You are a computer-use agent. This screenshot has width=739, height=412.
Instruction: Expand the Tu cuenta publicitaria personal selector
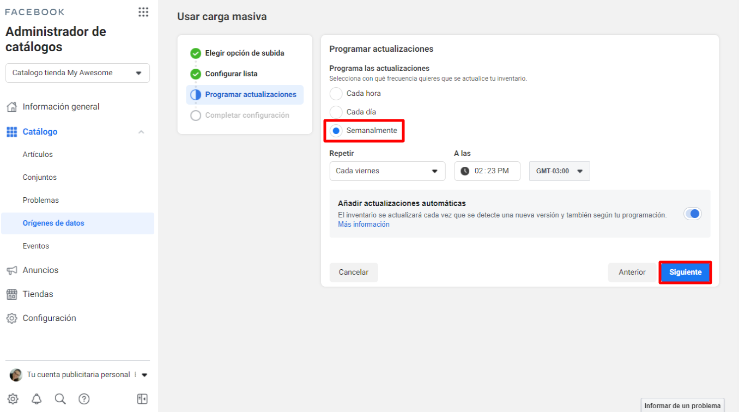click(x=144, y=375)
